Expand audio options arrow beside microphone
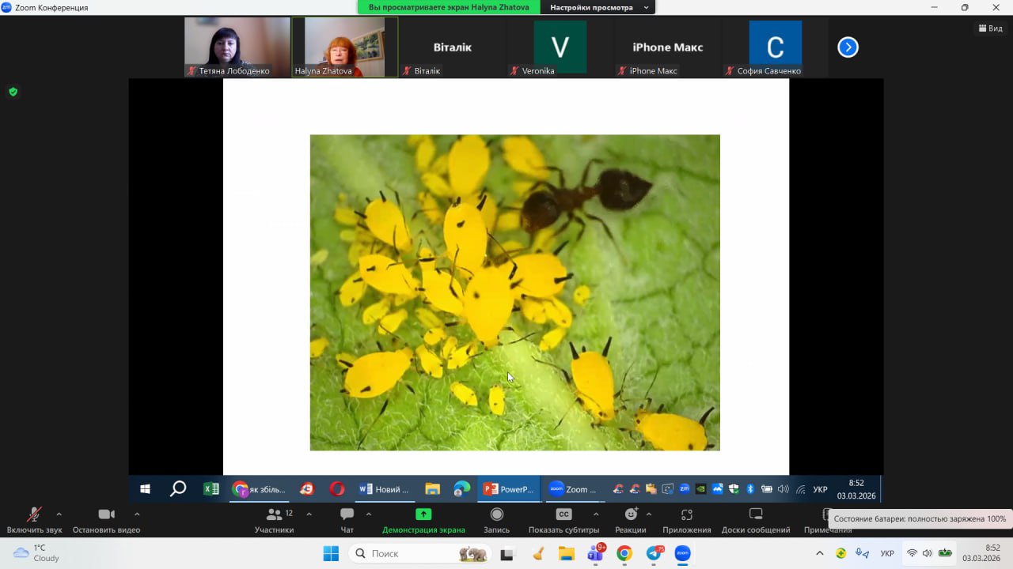Viewport: 1013px width, 569px height. (x=59, y=514)
